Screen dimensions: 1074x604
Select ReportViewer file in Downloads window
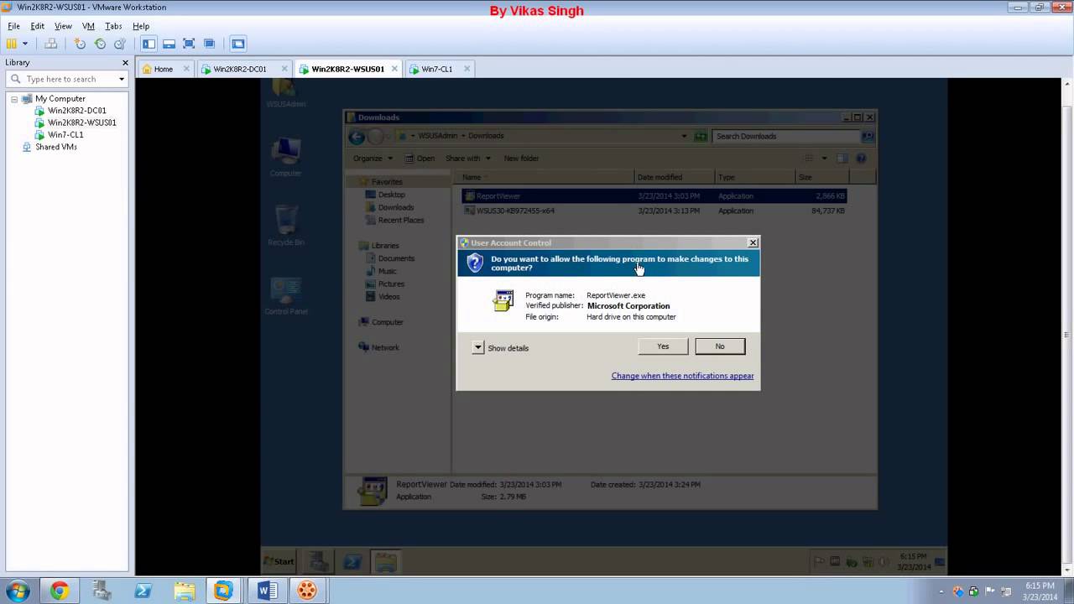coord(654,195)
